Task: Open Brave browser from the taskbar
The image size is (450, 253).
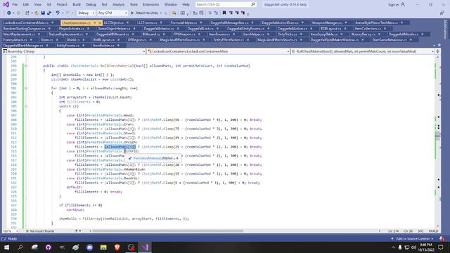Action: [117, 247]
